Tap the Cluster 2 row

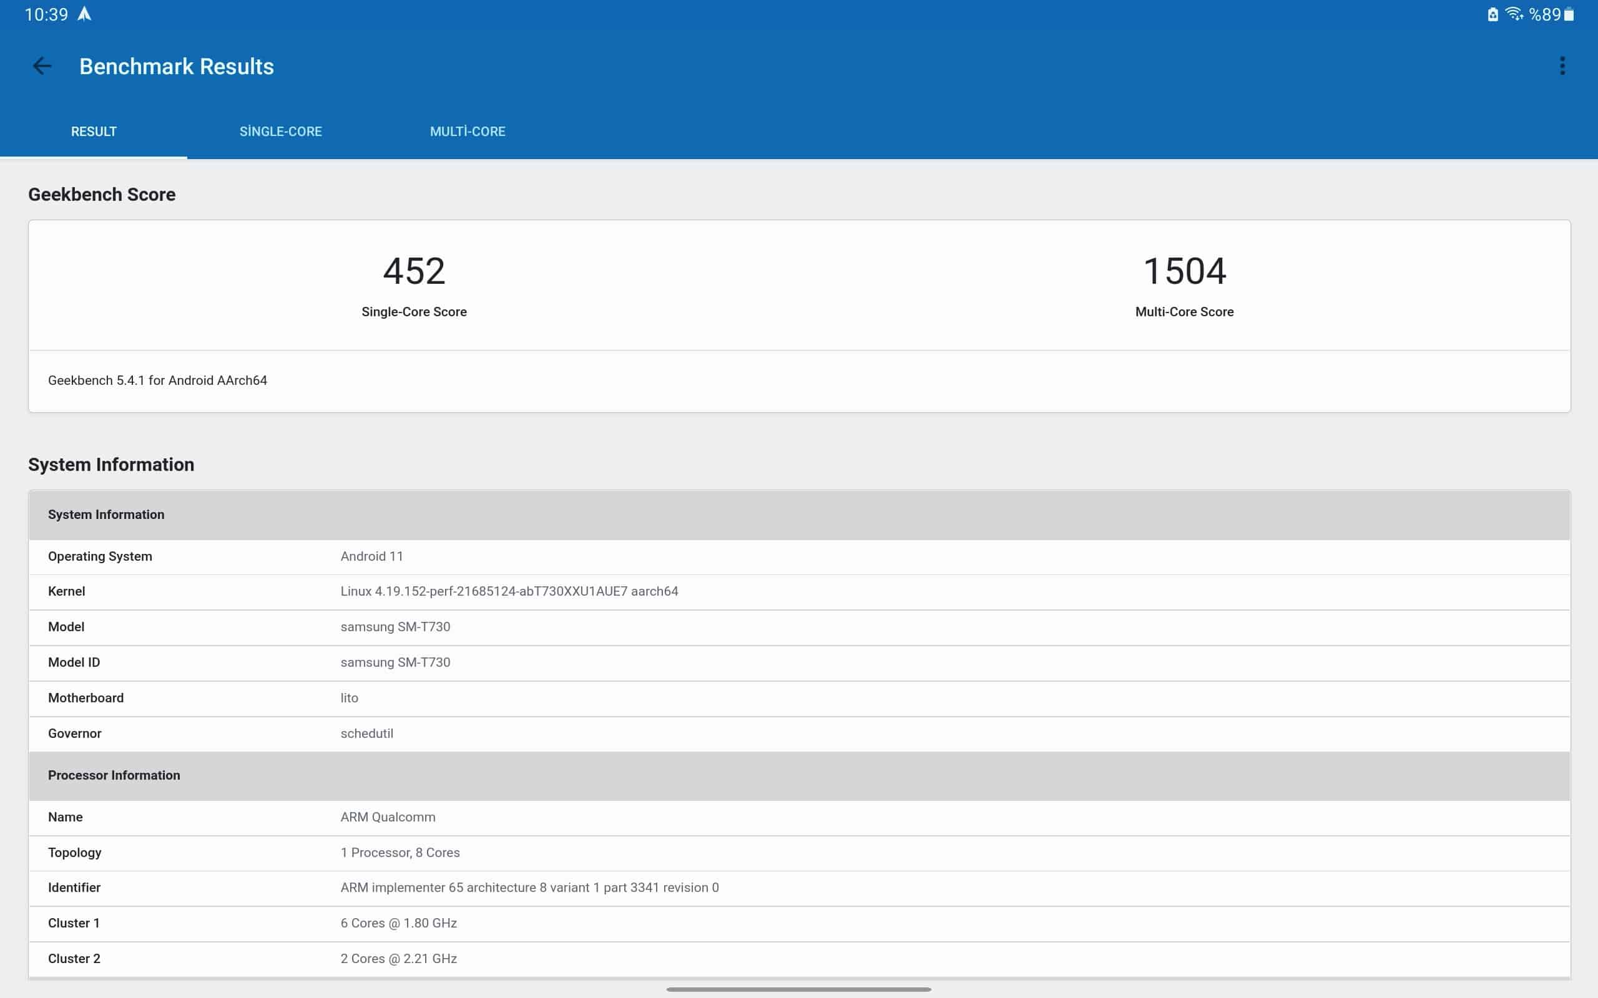pyautogui.click(x=799, y=959)
